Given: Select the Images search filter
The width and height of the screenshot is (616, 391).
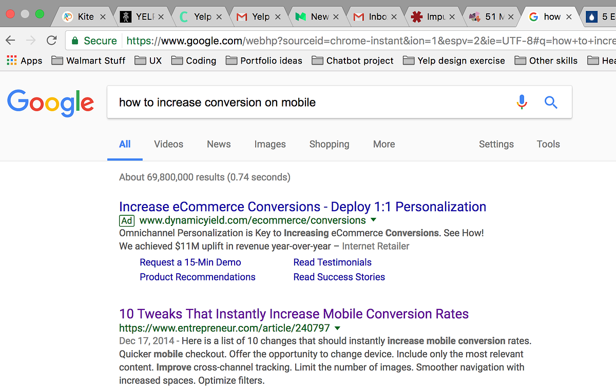Looking at the screenshot, I should [270, 145].
